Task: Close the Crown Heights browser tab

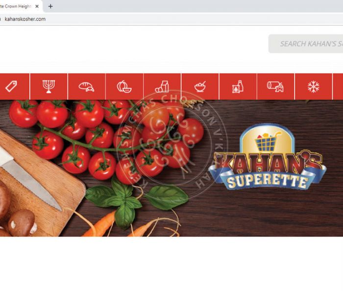Action: 37,6
